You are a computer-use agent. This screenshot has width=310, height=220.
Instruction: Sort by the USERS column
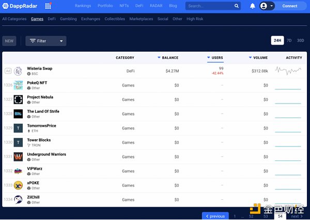coord(215,57)
